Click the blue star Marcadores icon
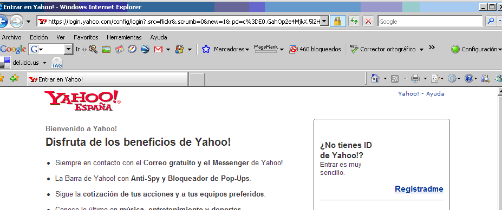The image size is (502, 210). point(206,49)
